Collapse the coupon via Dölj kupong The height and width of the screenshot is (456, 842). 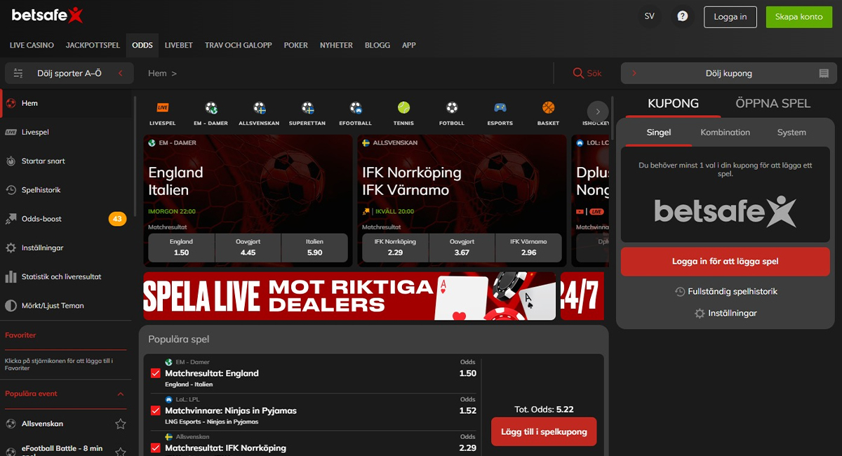[x=729, y=73]
